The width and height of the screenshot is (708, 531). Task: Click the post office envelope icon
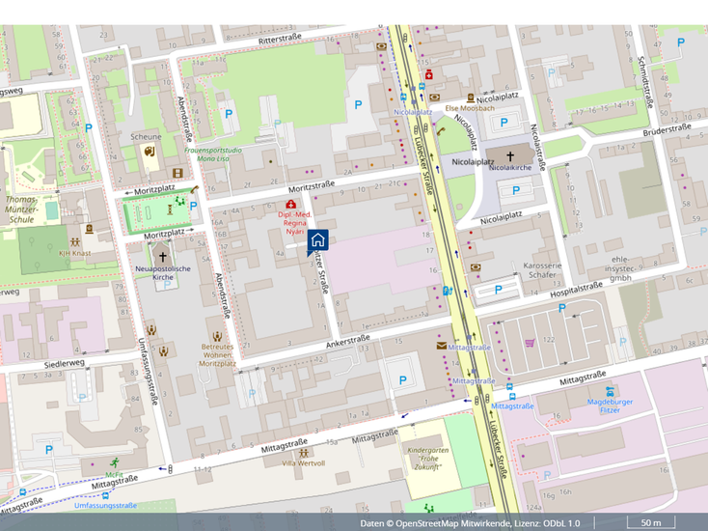(442, 346)
